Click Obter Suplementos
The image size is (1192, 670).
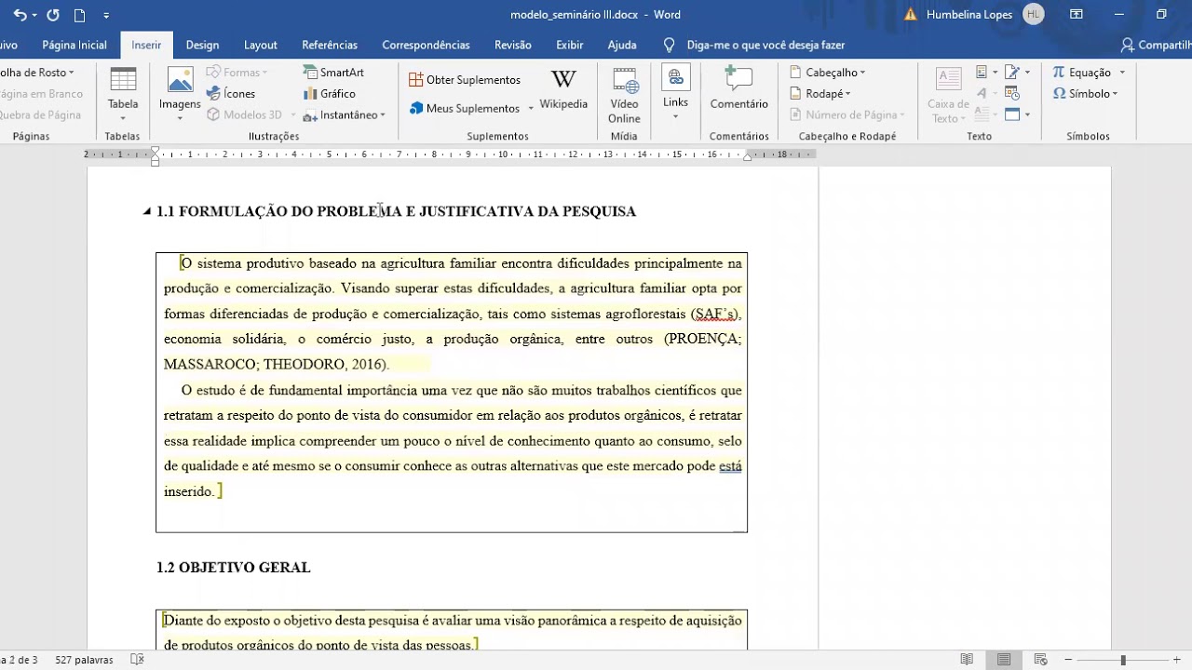(x=465, y=80)
